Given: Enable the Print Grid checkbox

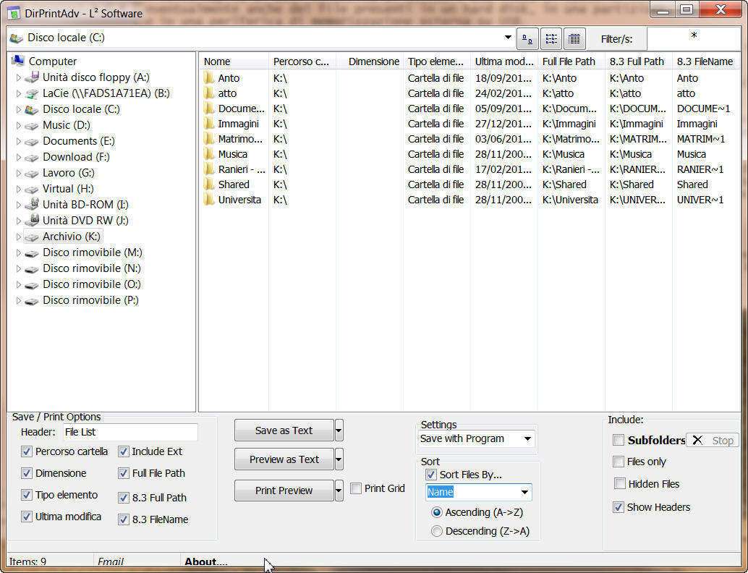Looking at the screenshot, I should [356, 488].
